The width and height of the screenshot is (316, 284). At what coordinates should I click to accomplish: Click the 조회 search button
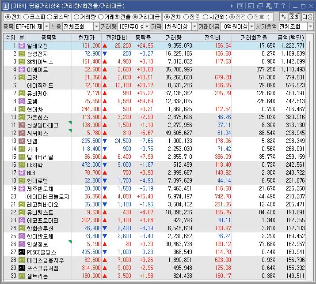pyautogui.click(x=294, y=17)
